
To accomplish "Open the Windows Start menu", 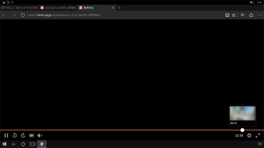I will (x=5, y=144).
